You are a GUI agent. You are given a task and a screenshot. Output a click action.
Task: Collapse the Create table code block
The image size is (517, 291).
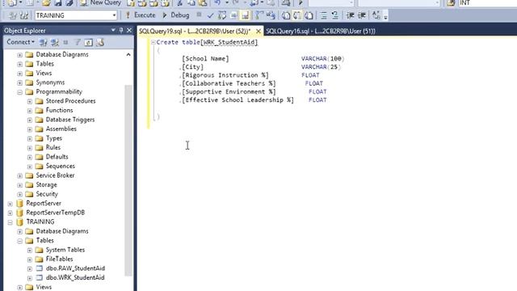pos(153,42)
